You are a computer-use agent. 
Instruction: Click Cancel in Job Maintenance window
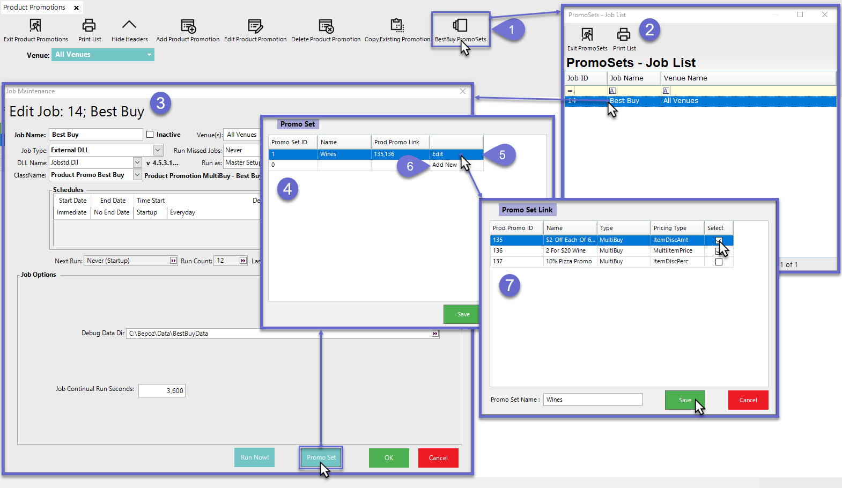[x=438, y=458]
